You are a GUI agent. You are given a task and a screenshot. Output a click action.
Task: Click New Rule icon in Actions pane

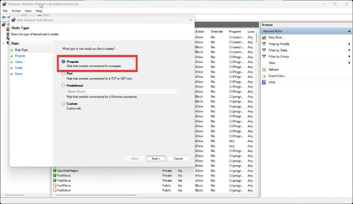(x=264, y=37)
